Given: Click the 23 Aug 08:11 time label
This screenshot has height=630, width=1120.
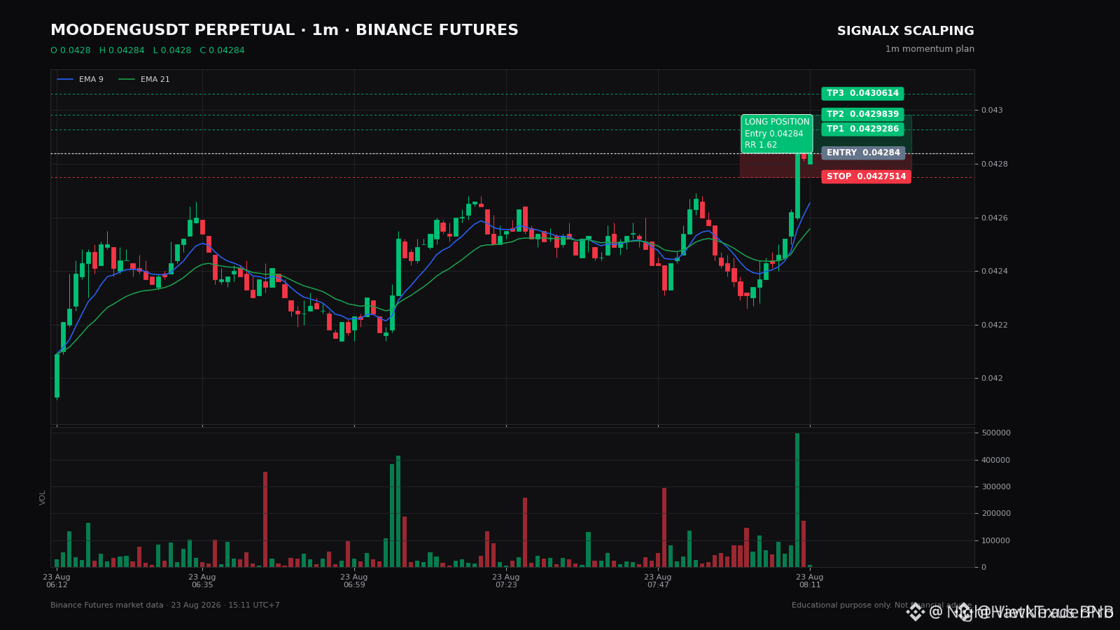Looking at the screenshot, I should (810, 581).
